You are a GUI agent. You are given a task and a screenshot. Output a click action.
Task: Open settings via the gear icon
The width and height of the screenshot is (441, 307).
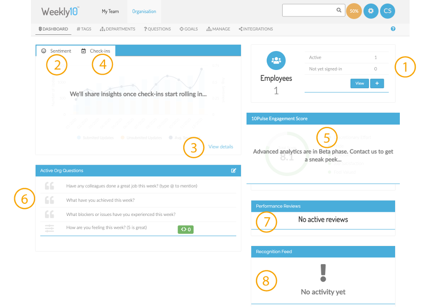pyautogui.click(x=371, y=10)
